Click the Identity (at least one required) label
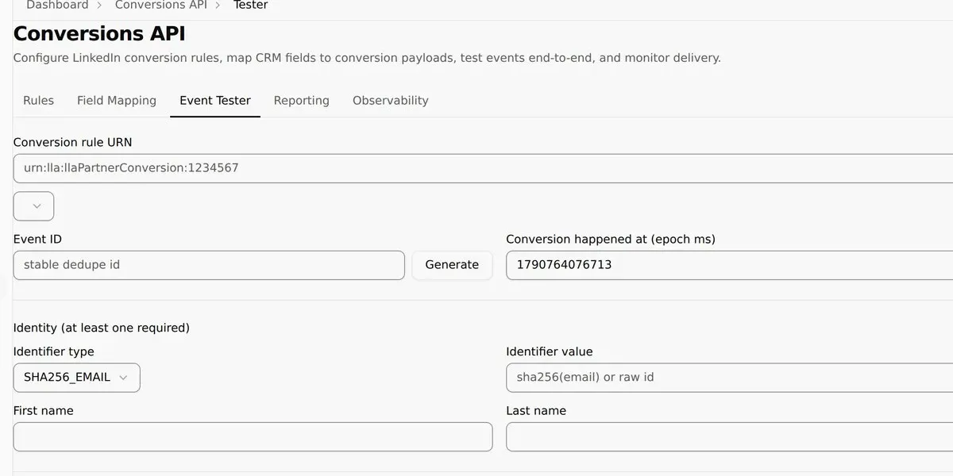Screen dimensions: 953x476 102,328
